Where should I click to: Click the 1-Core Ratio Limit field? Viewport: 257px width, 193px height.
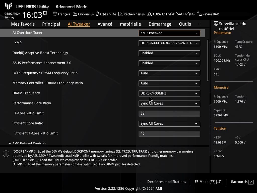tap(169, 113)
